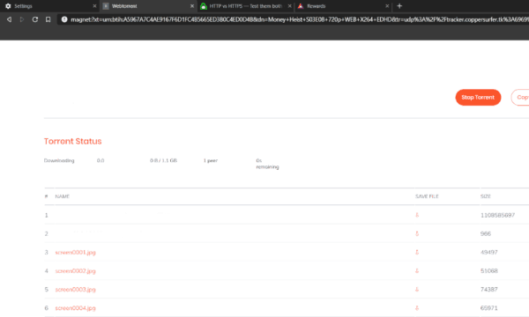
Task: Click the browser Back arrow
Action: click(x=9, y=19)
